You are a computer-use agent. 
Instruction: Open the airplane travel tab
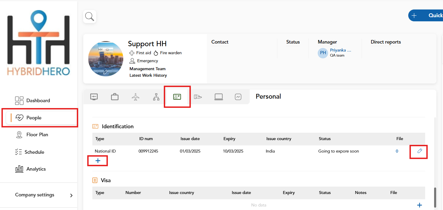[x=135, y=97]
